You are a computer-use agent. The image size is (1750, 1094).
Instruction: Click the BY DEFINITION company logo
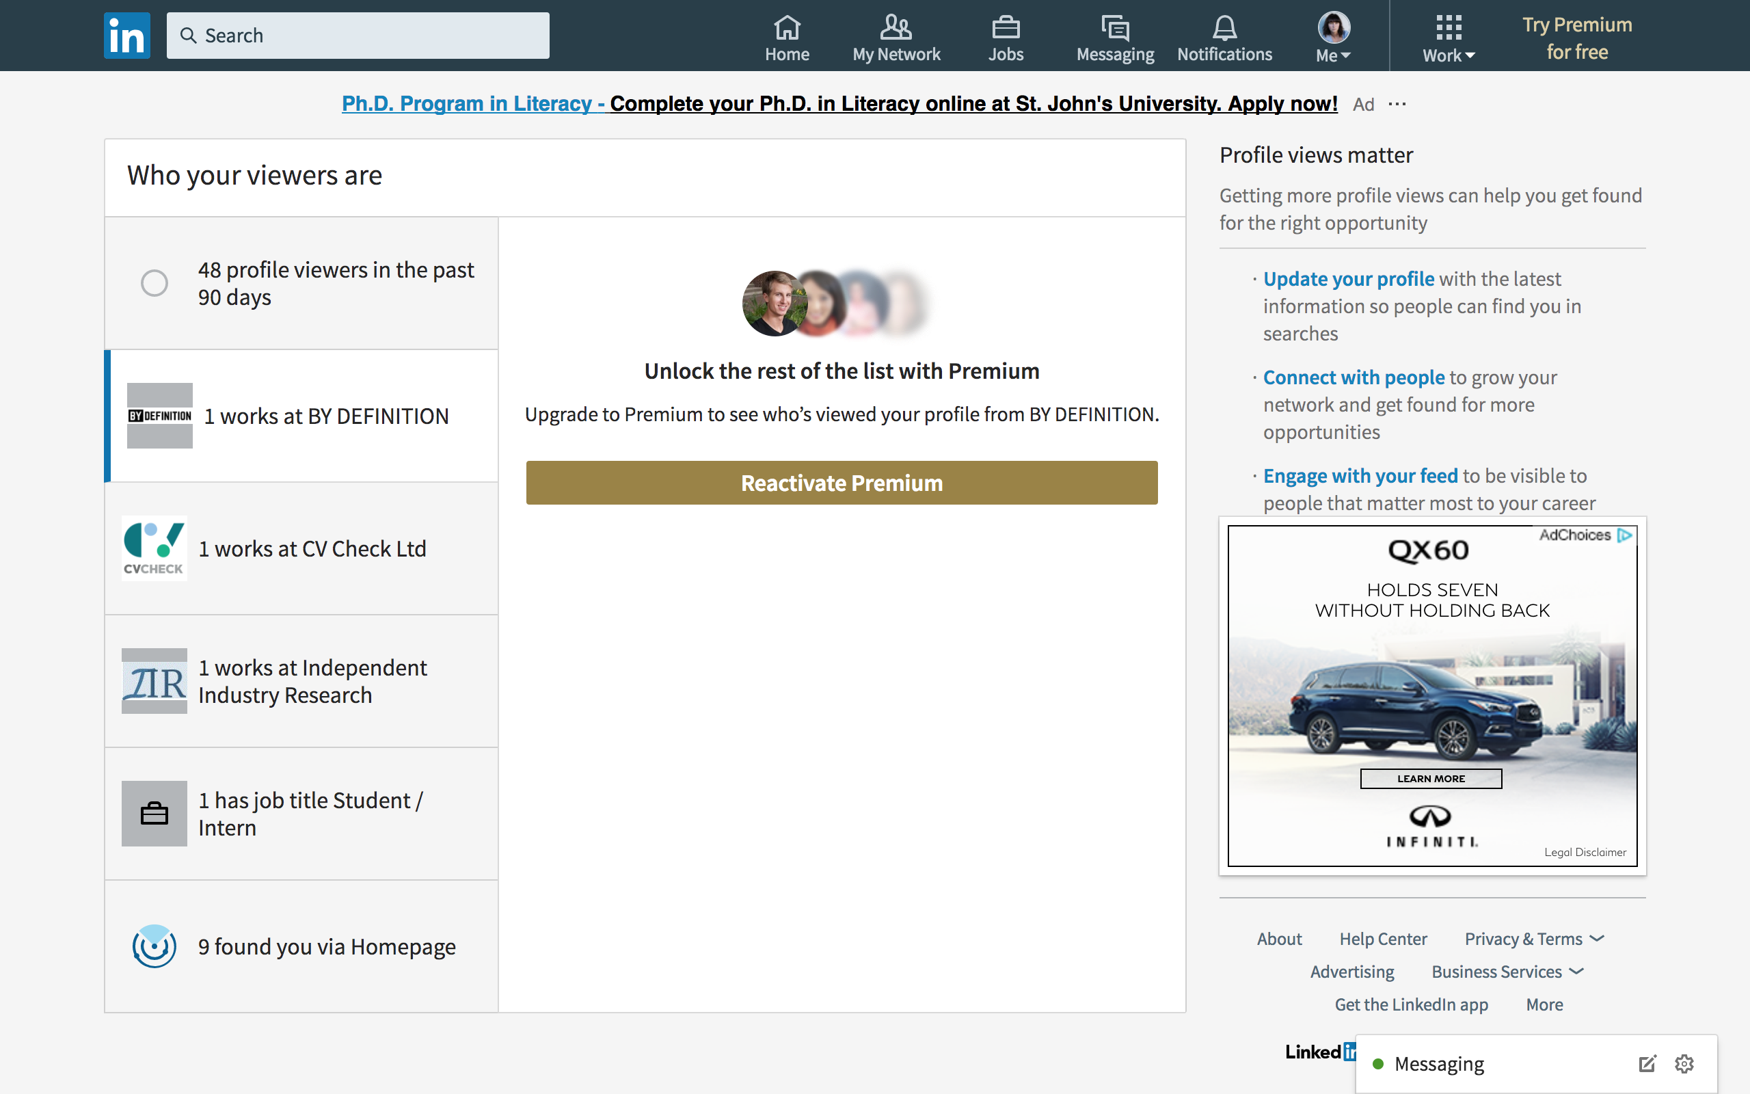click(x=160, y=416)
